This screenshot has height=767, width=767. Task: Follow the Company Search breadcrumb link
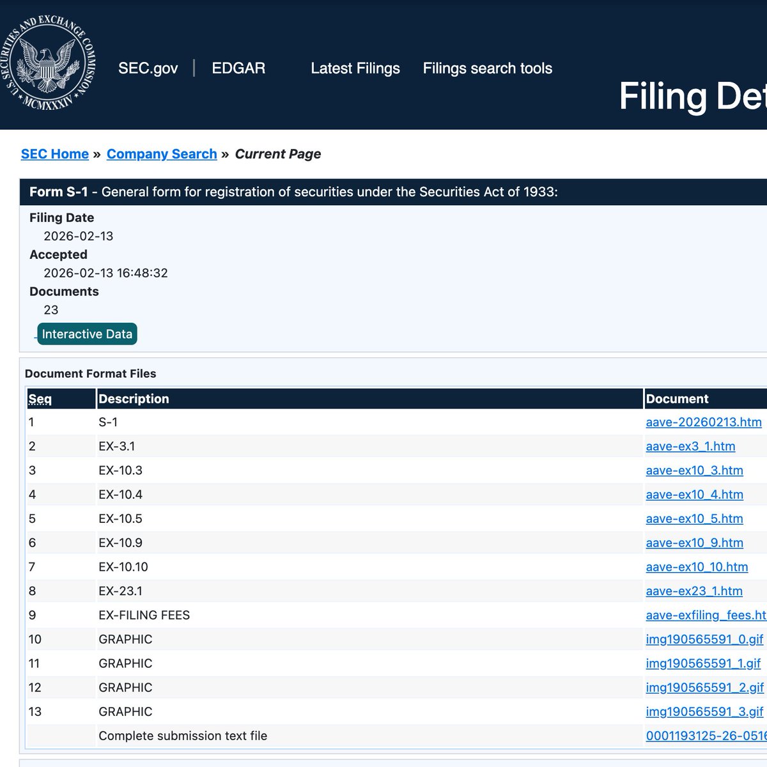click(x=162, y=154)
